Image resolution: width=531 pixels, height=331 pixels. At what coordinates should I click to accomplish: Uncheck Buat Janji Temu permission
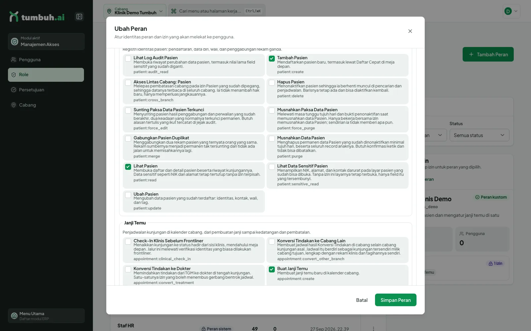pos(272,269)
